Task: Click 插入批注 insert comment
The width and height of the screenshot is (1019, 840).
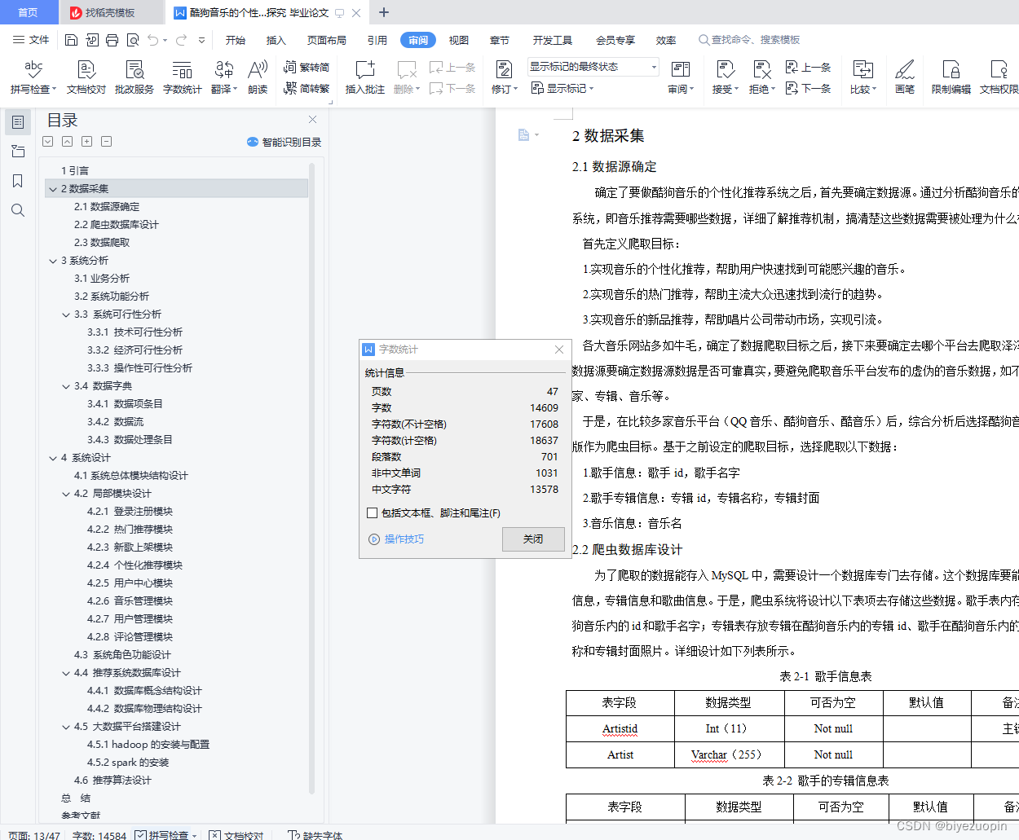Action: click(365, 77)
